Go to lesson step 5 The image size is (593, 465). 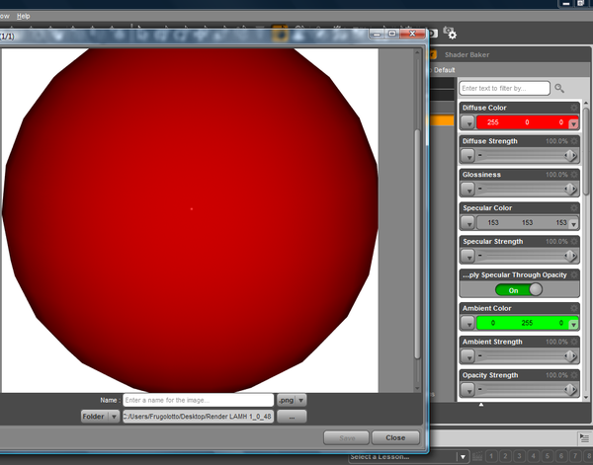coord(548,457)
